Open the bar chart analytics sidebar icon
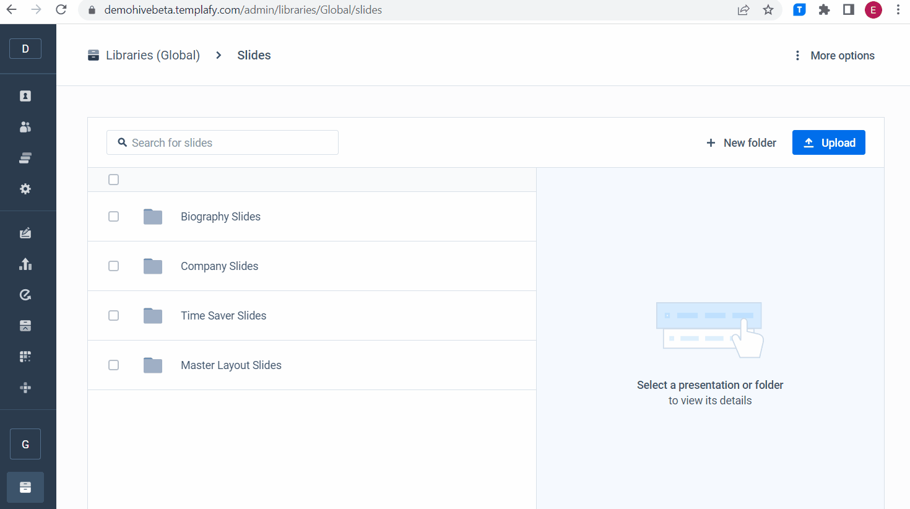The height and width of the screenshot is (509, 910). click(25, 264)
